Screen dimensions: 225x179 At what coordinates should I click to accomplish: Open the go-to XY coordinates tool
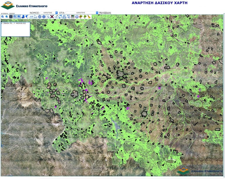pyautogui.click(x=68, y=17)
